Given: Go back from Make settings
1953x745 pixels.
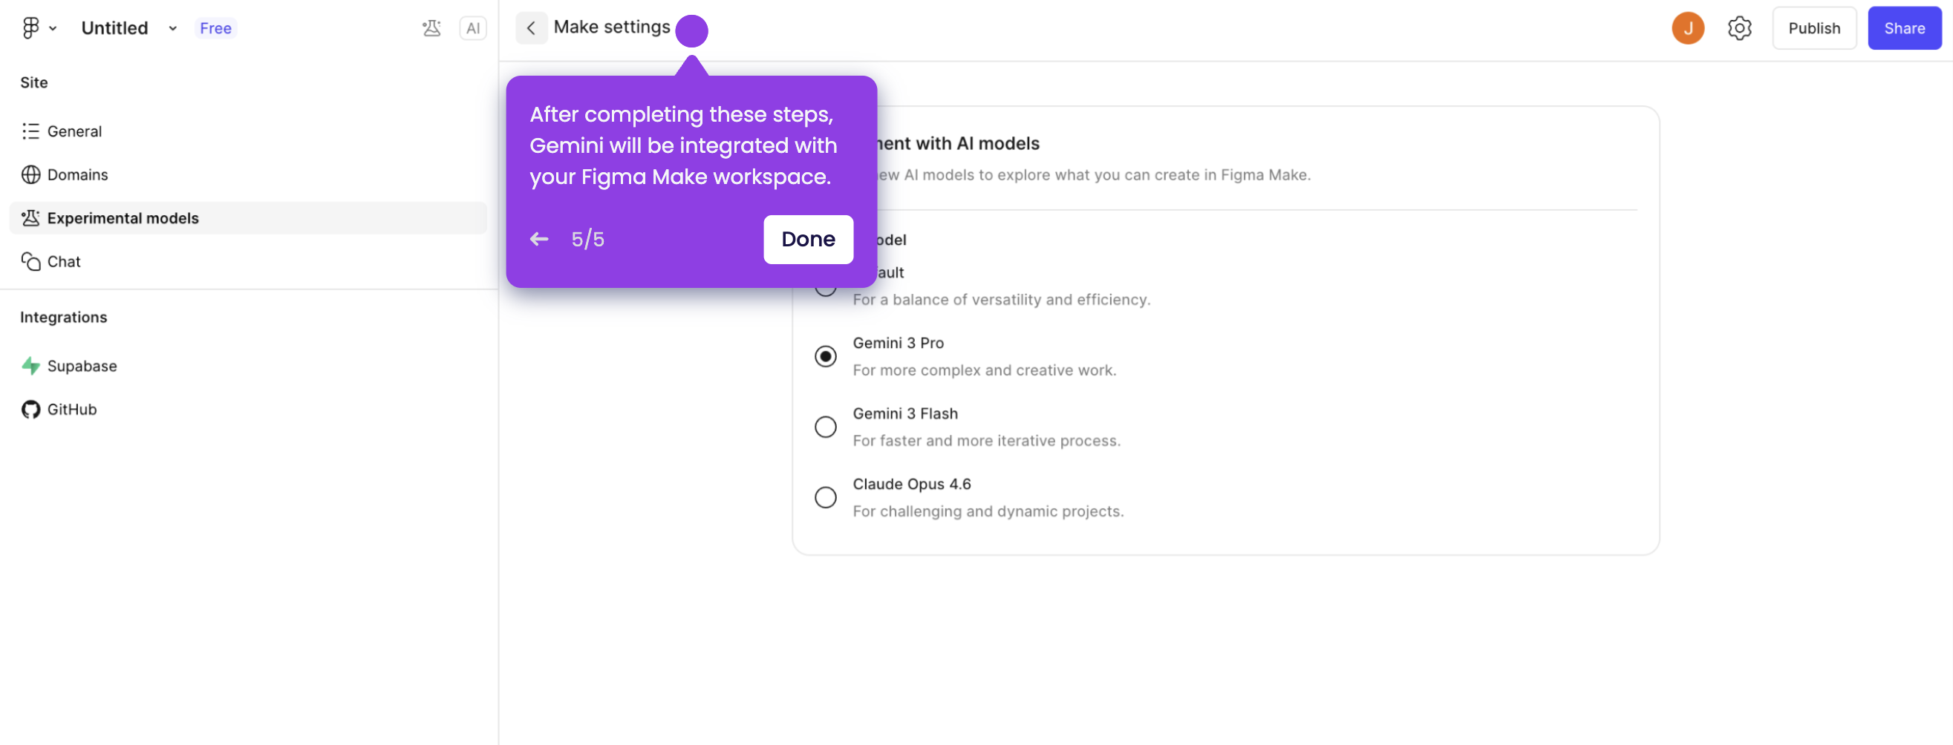Looking at the screenshot, I should 532,29.
